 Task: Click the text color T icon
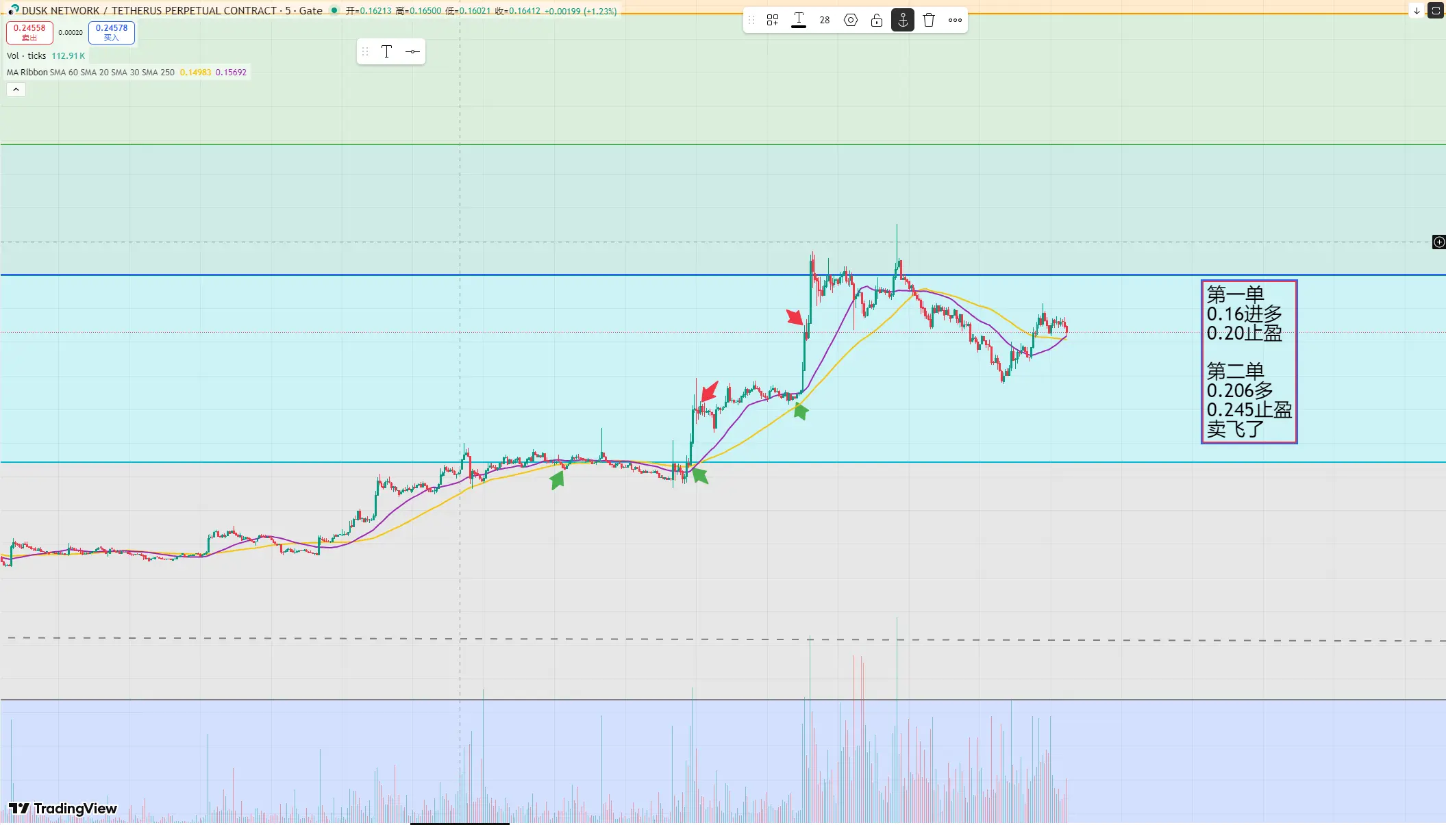coord(799,20)
